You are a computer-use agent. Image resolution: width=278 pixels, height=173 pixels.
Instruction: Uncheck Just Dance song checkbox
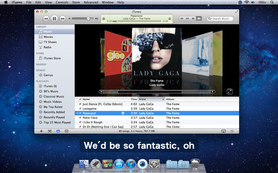[80, 104]
